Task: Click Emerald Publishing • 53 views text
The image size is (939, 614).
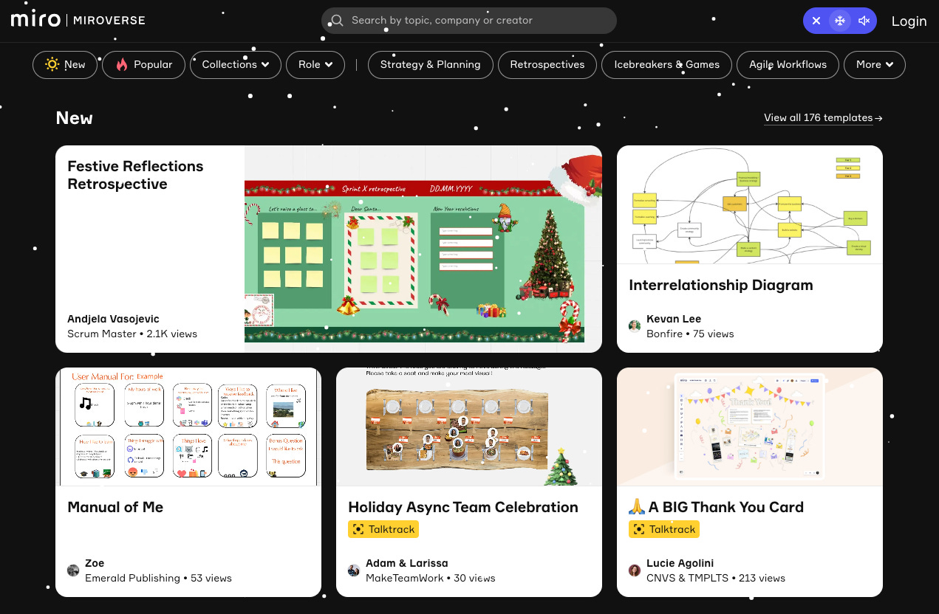Action: pos(158,578)
